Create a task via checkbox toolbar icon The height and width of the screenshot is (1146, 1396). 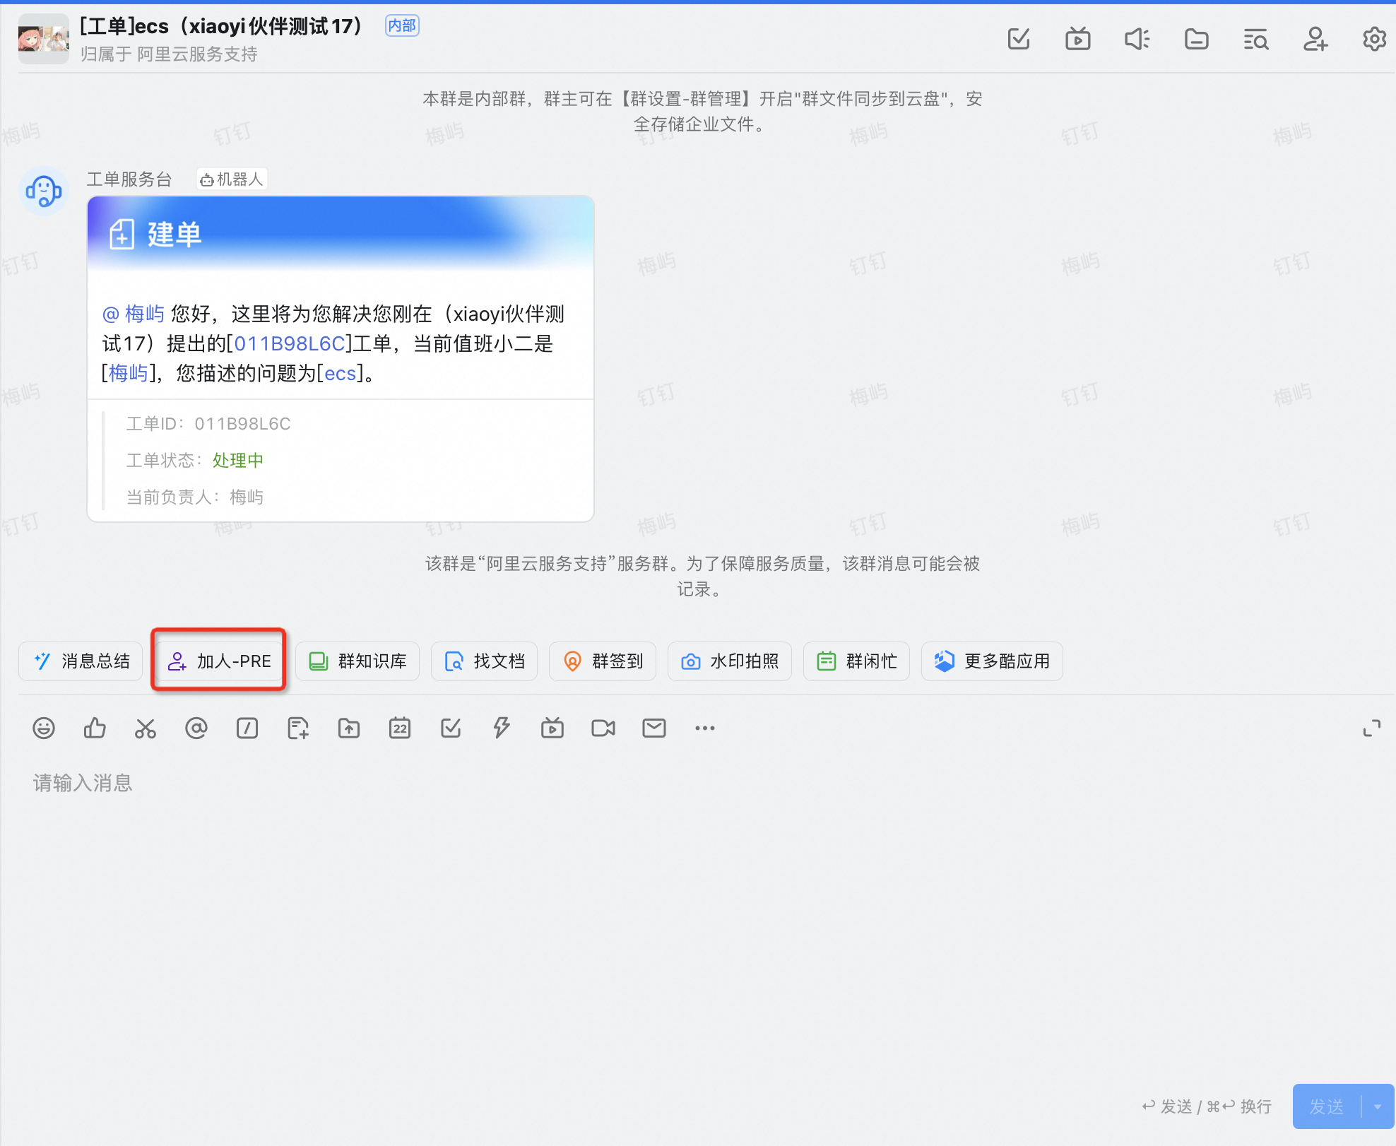[x=451, y=728]
